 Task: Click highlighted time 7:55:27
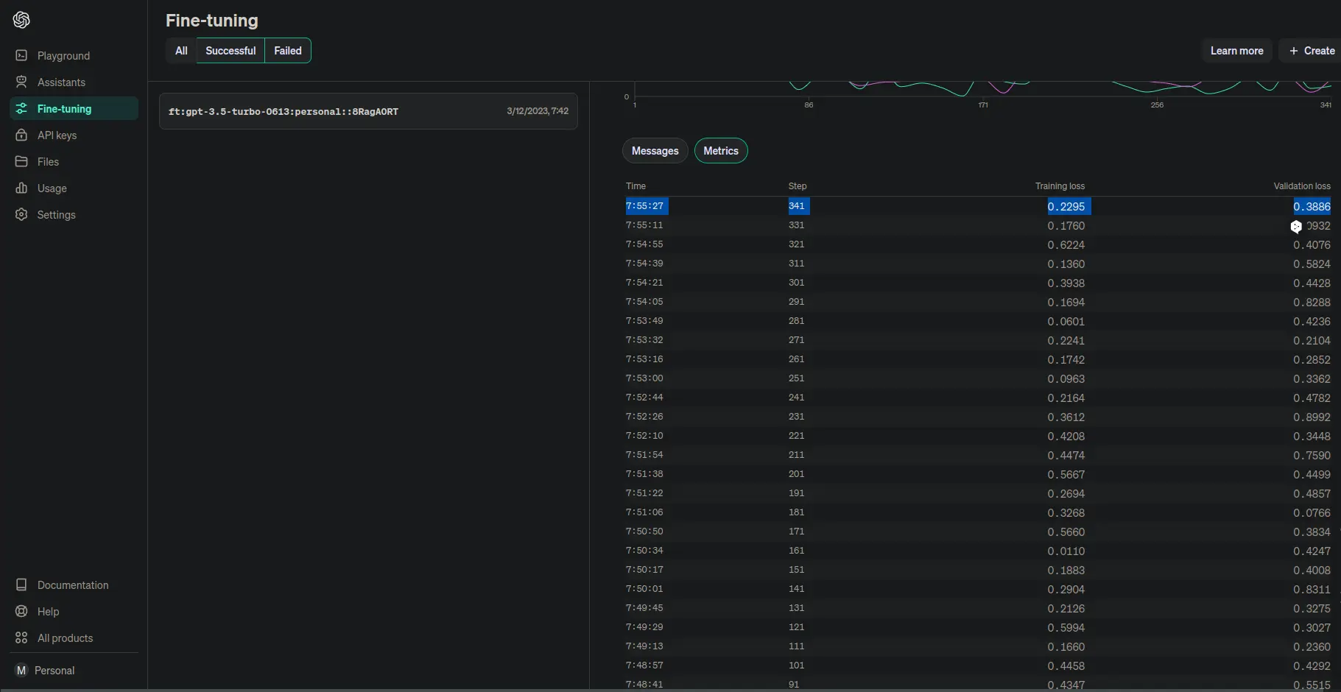coord(647,206)
